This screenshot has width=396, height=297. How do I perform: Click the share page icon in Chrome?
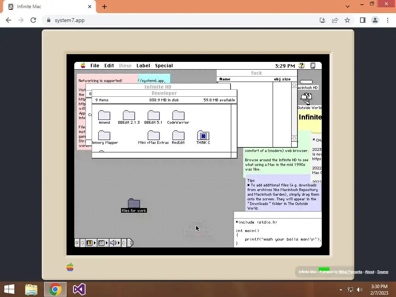pos(335,20)
